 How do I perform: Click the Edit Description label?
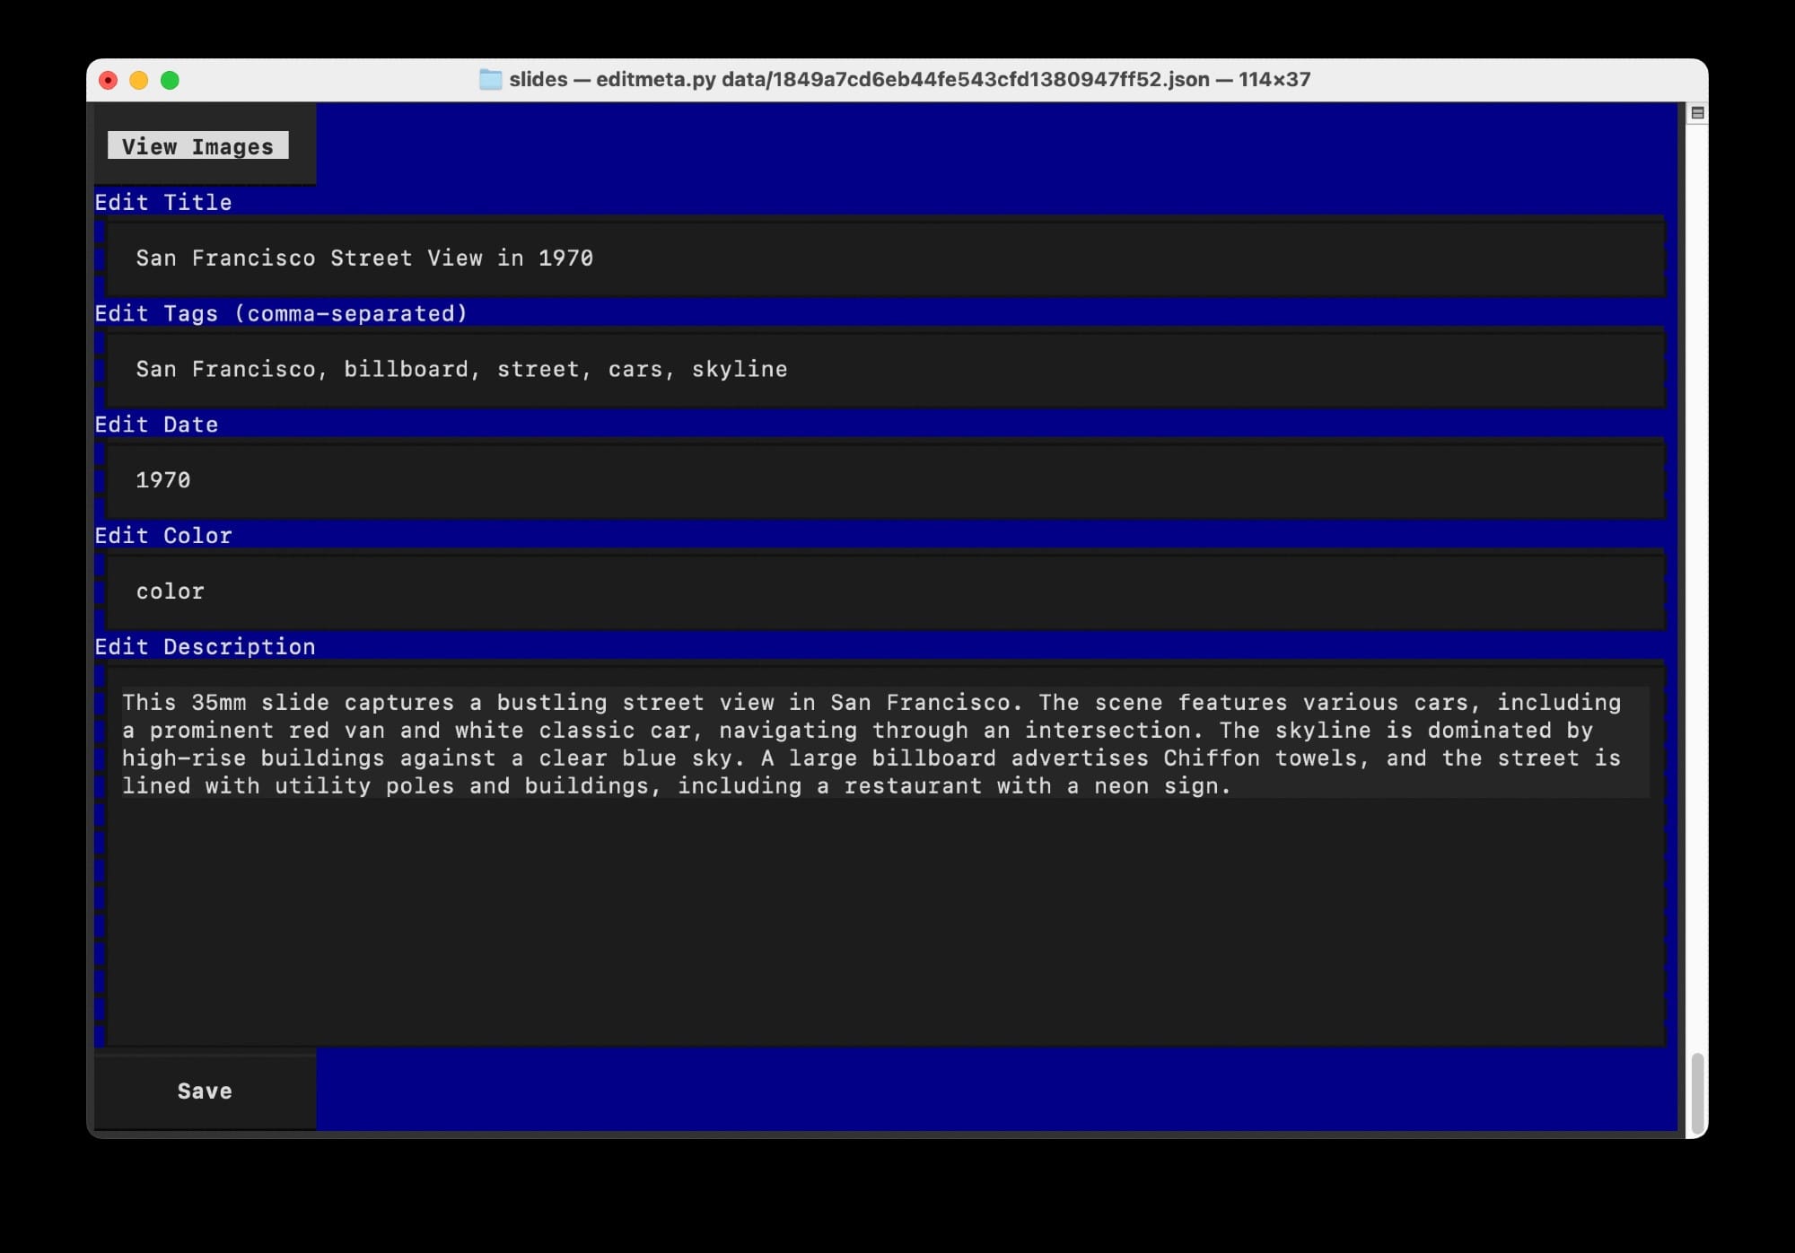pyautogui.click(x=205, y=646)
